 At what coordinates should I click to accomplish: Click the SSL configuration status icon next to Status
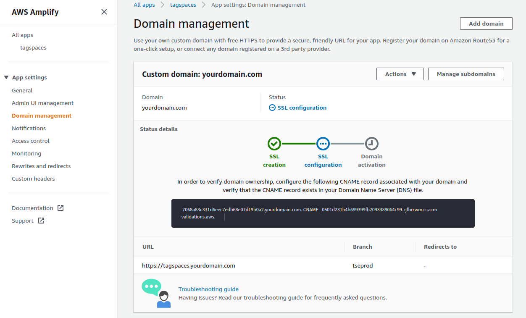click(x=272, y=108)
